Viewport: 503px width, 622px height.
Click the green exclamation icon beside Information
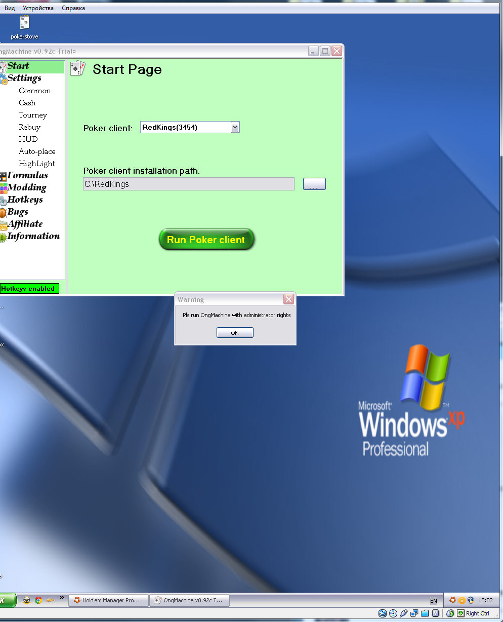click(x=3, y=237)
